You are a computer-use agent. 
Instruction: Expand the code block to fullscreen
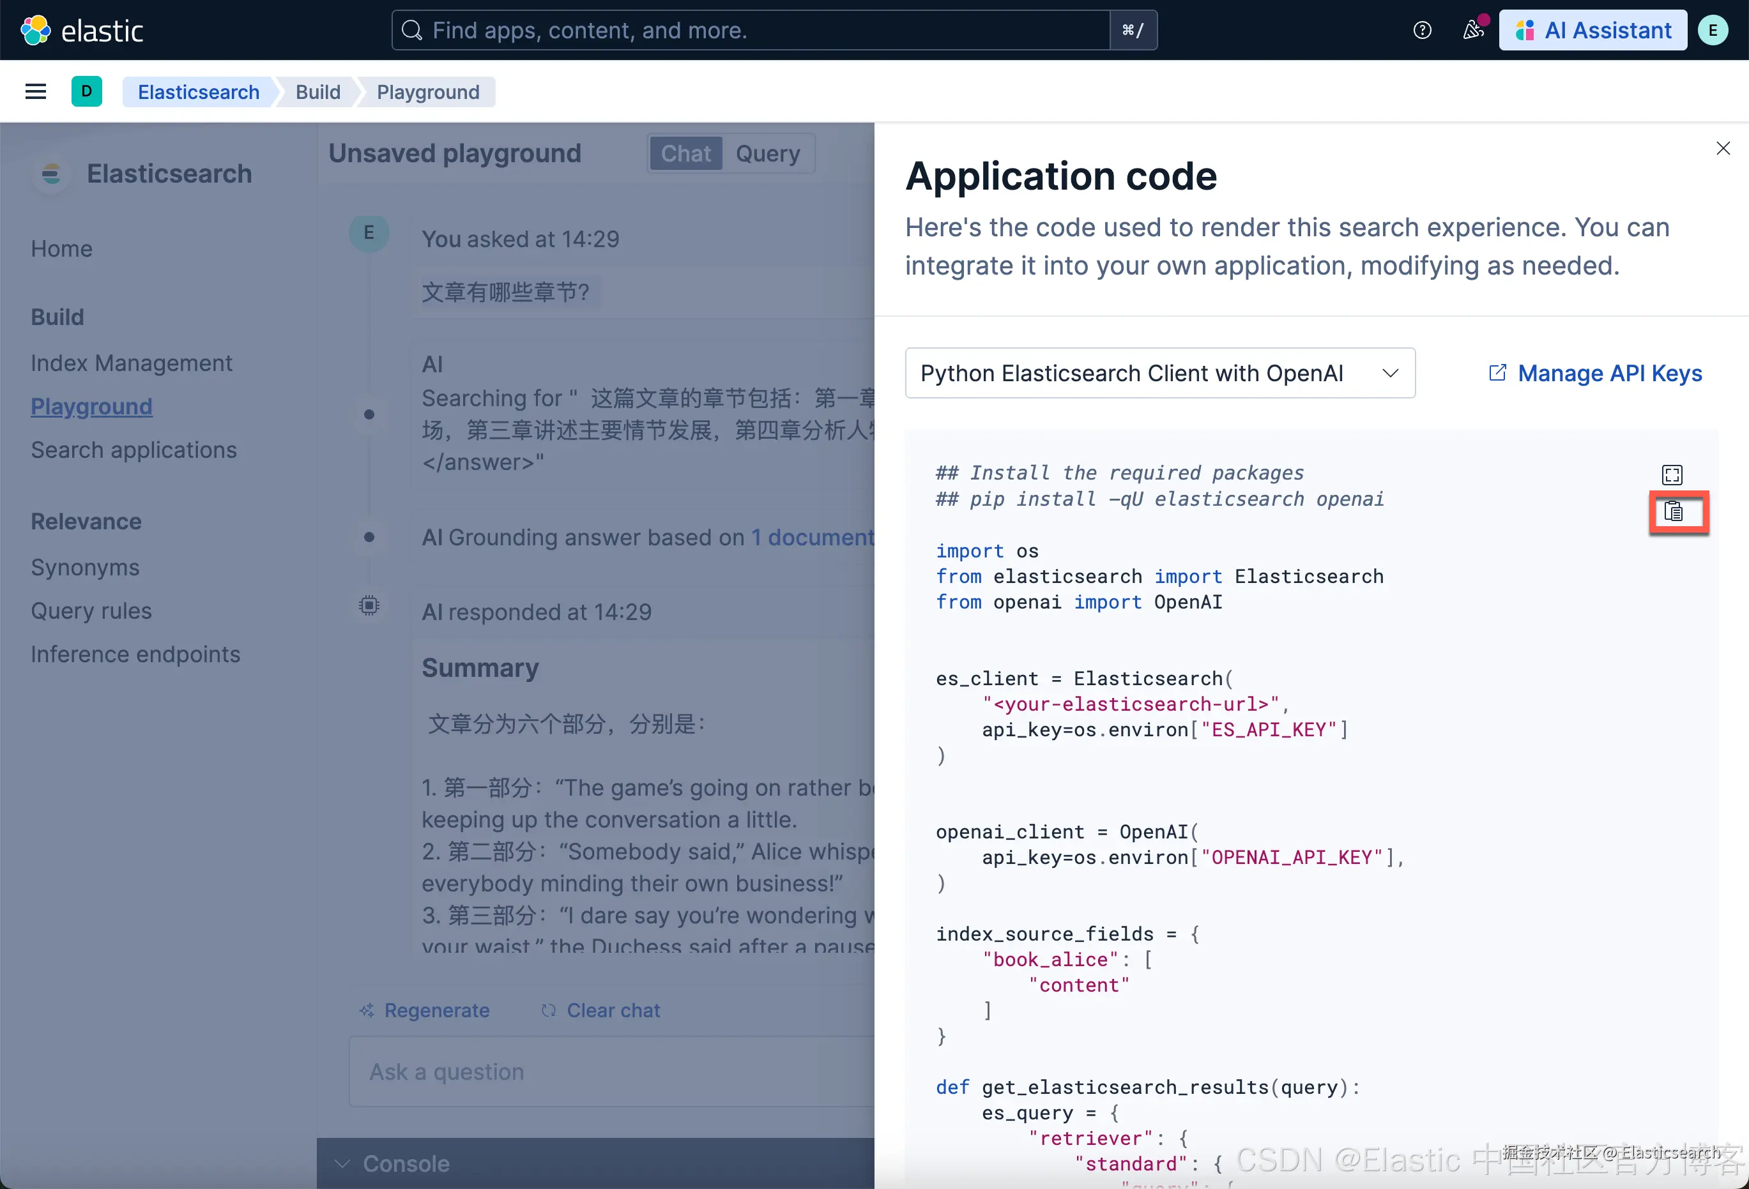point(1672,475)
